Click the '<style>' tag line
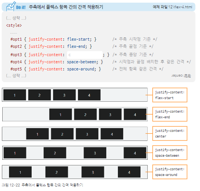This screenshot has height=191, width=200. coord(14,25)
